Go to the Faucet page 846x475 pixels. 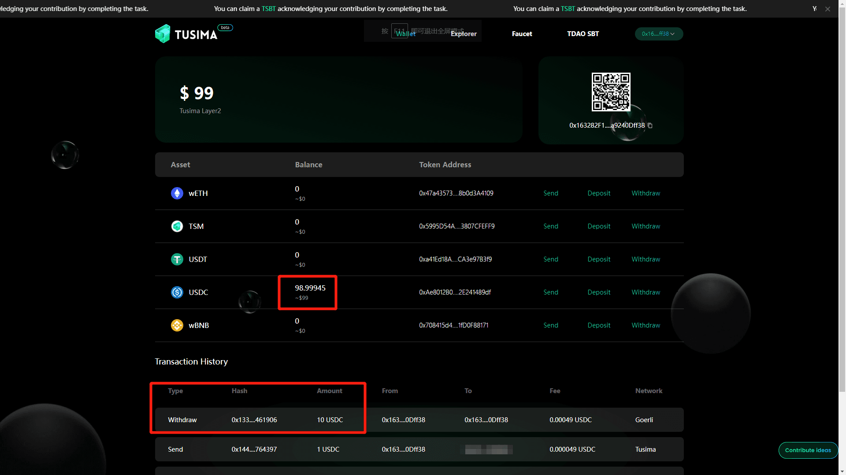pyautogui.click(x=522, y=34)
